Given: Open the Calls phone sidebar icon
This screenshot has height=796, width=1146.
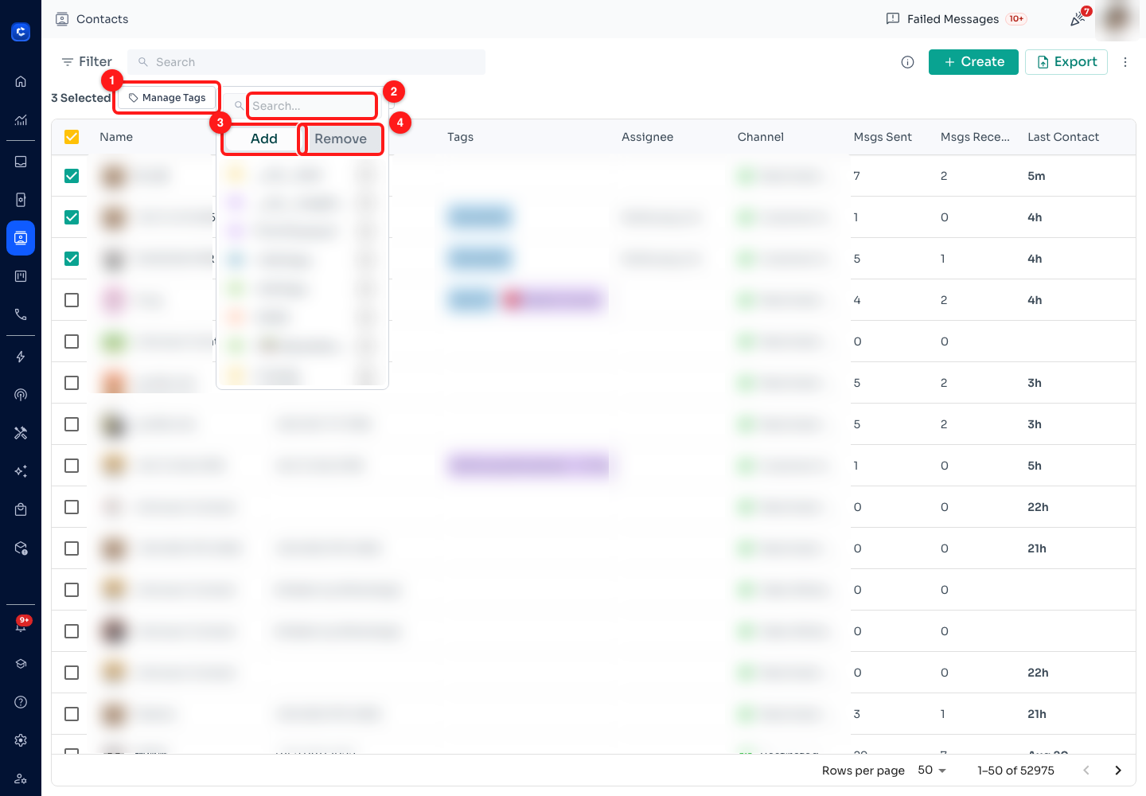Looking at the screenshot, I should pyautogui.click(x=21, y=314).
